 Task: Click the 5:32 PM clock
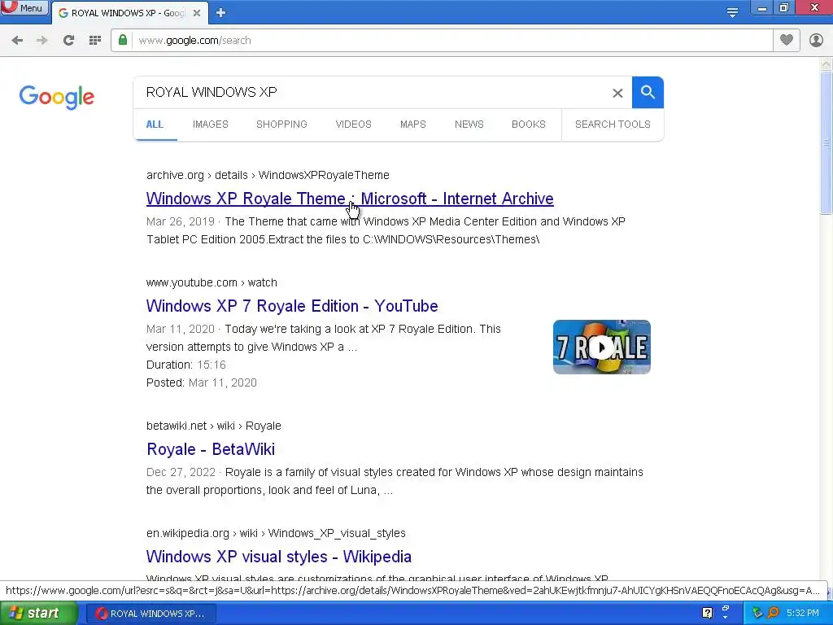(x=803, y=614)
